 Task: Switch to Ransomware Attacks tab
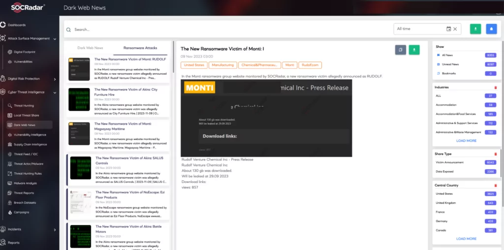click(x=140, y=48)
